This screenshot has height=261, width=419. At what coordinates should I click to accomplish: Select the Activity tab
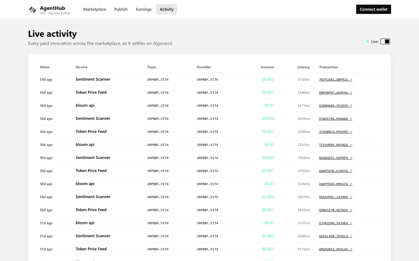click(x=167, y=9)
